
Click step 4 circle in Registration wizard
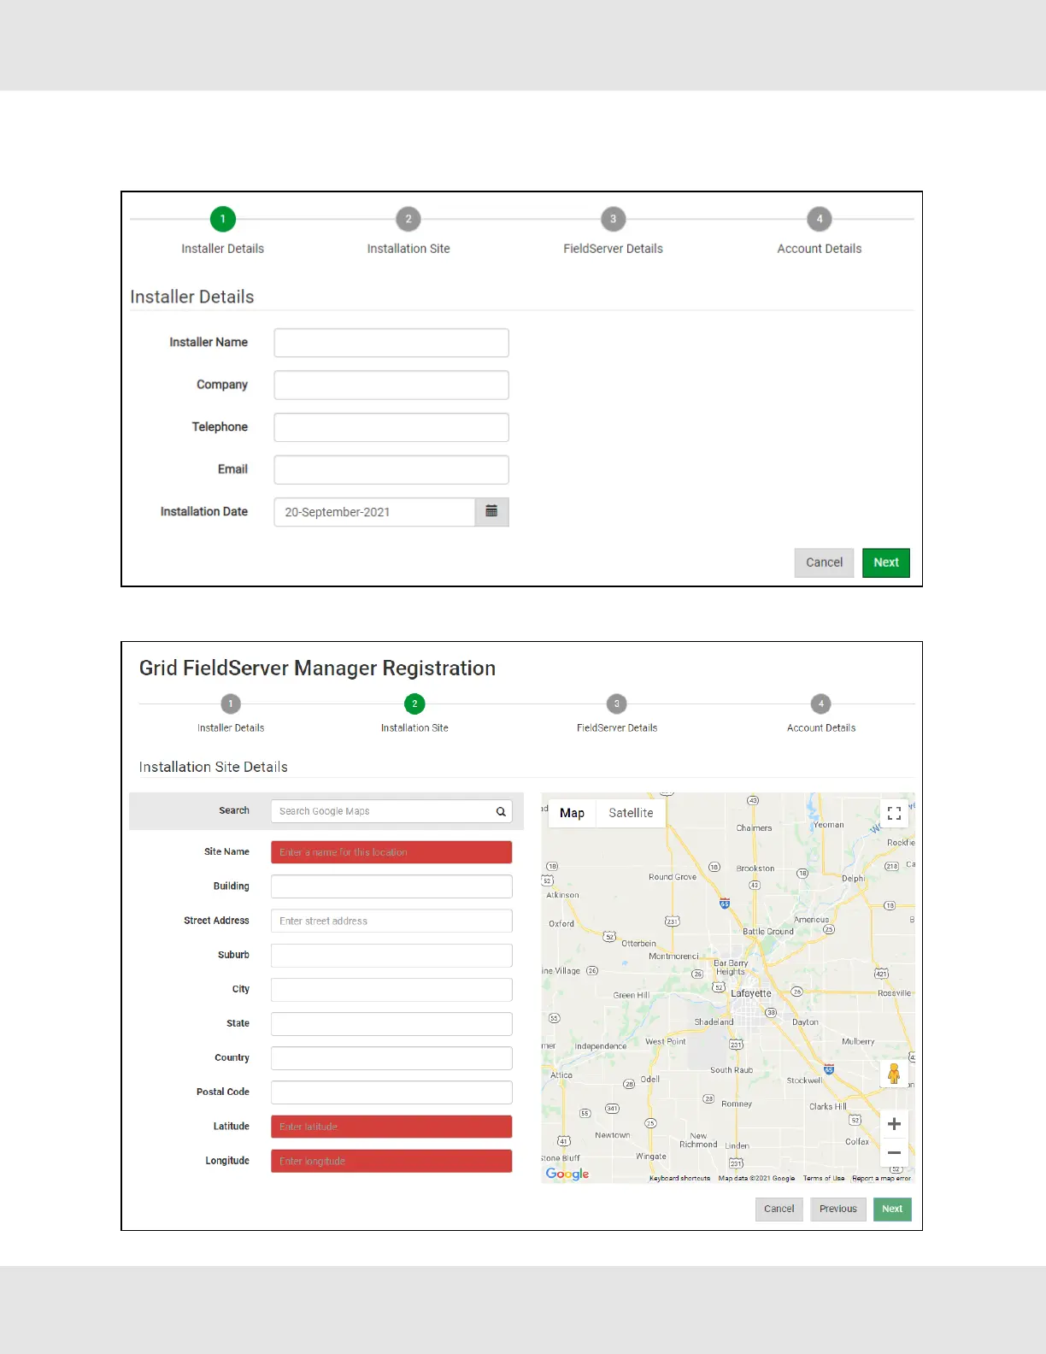[821, 703]
